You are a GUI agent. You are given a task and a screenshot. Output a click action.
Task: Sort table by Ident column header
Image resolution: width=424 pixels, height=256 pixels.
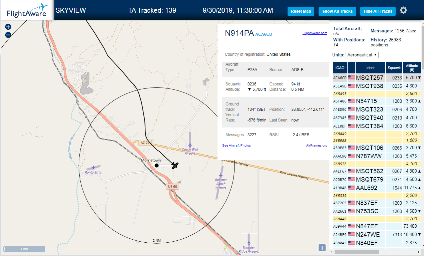point(370,68)
